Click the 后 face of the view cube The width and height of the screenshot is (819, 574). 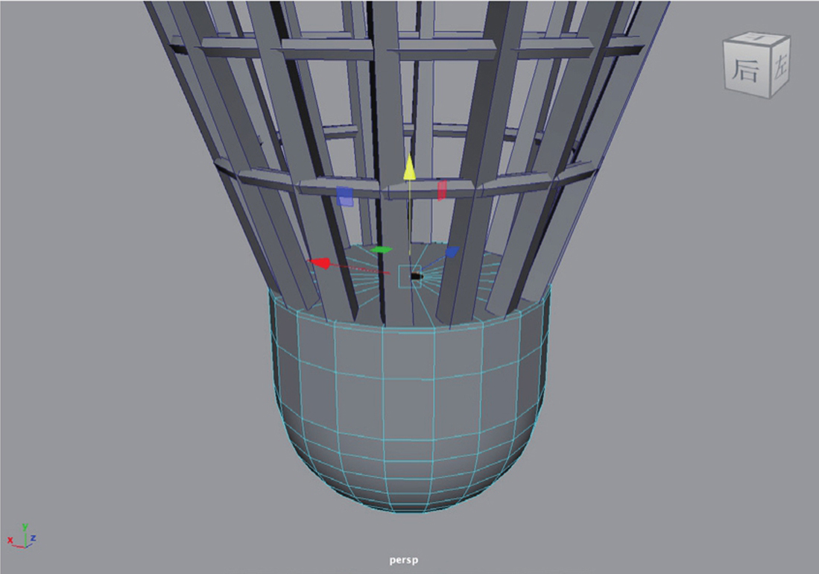coord(745,70)
